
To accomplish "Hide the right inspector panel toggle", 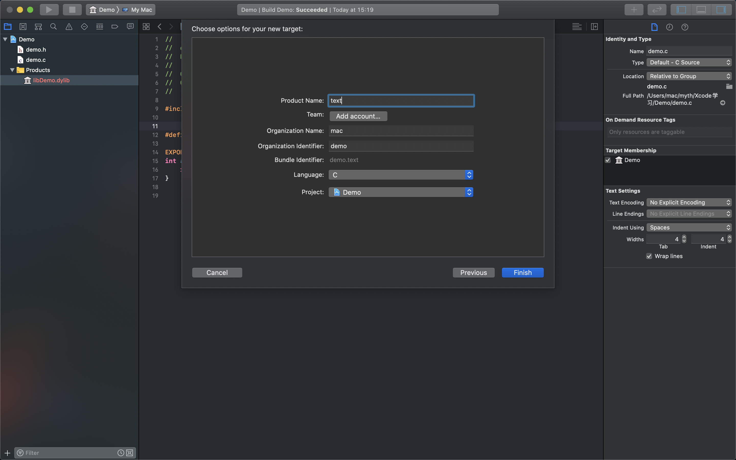I will click(721, 10).
